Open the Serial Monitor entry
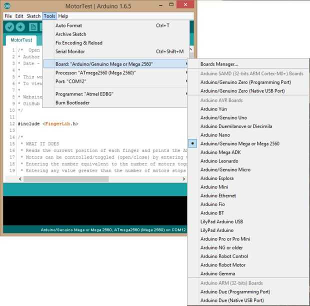The image size is (310, 306). point(115,51)
